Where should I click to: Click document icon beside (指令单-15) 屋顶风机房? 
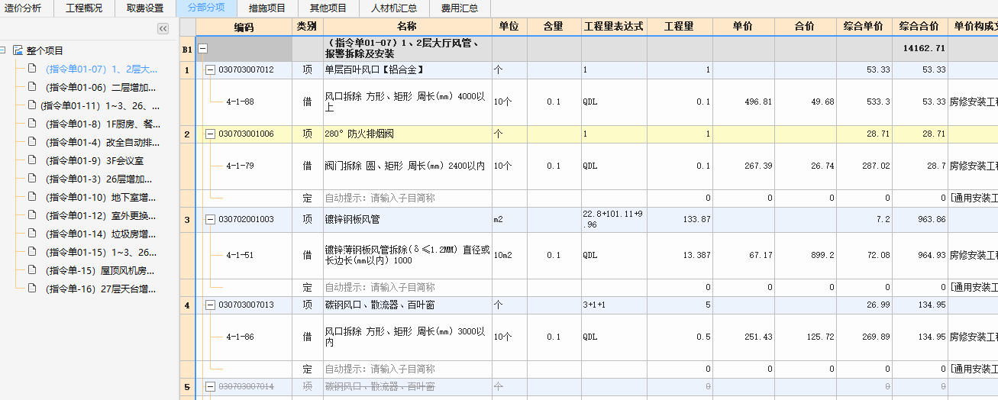coord(32,269)
